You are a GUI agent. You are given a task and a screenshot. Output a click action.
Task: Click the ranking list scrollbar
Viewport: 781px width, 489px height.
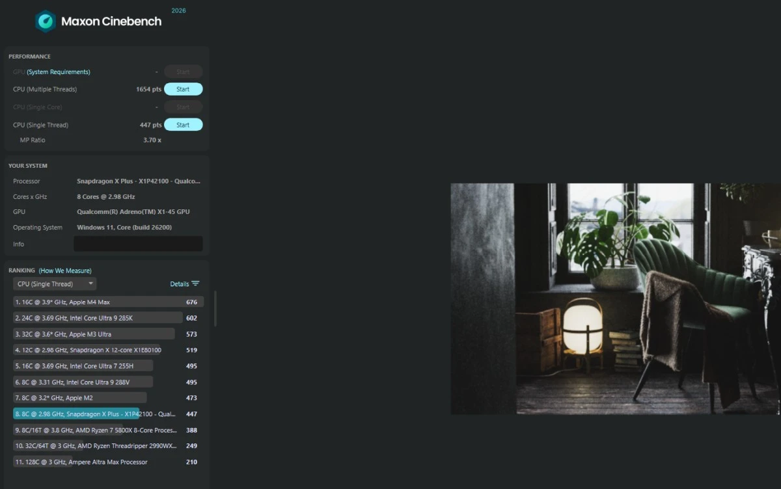(x=215, y=309)
